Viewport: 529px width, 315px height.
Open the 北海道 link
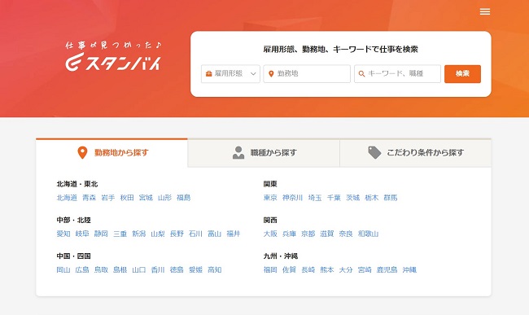67,198
